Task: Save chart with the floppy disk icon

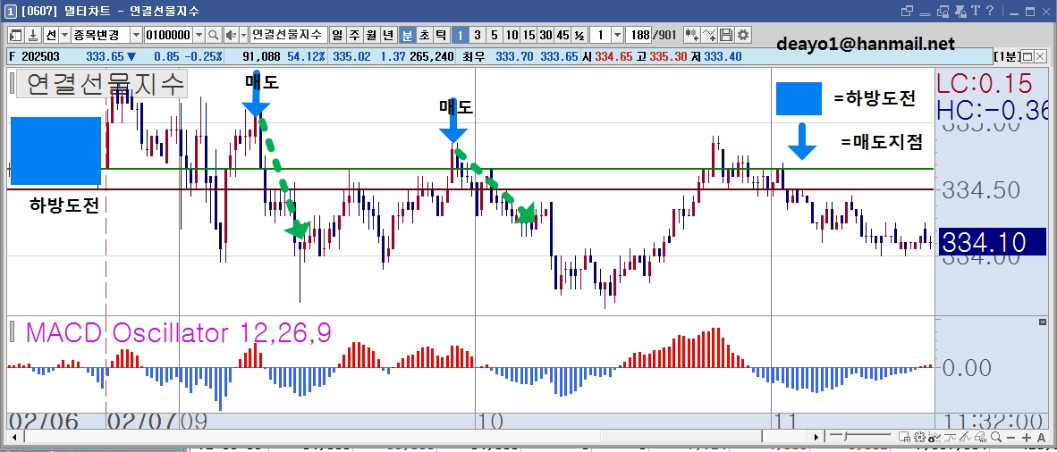Action: coord(726,35)
